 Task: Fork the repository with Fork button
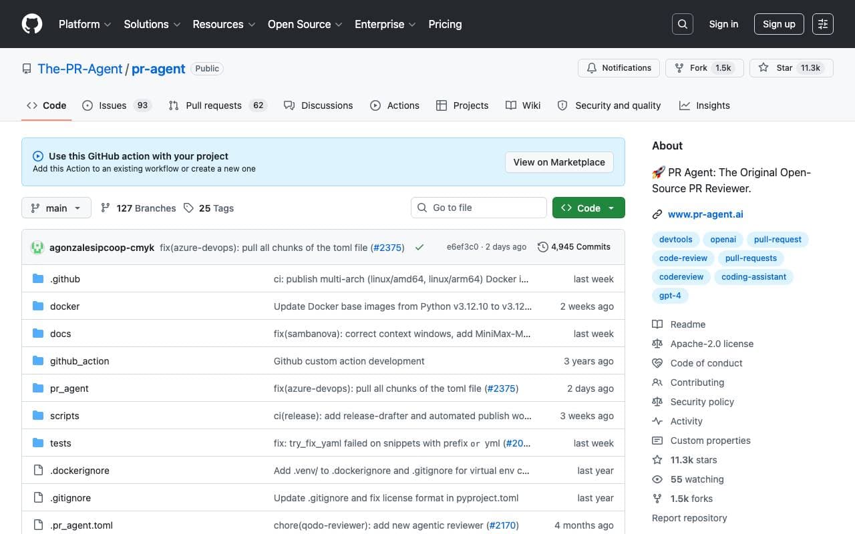[704, 68]
